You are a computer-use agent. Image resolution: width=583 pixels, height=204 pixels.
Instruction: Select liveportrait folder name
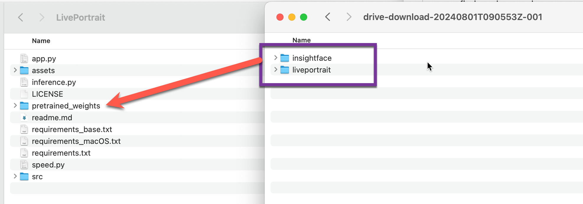(312, 70)
